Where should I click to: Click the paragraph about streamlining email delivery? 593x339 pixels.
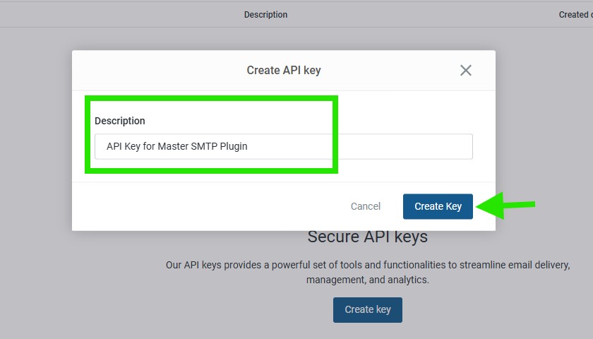(367, 265)
